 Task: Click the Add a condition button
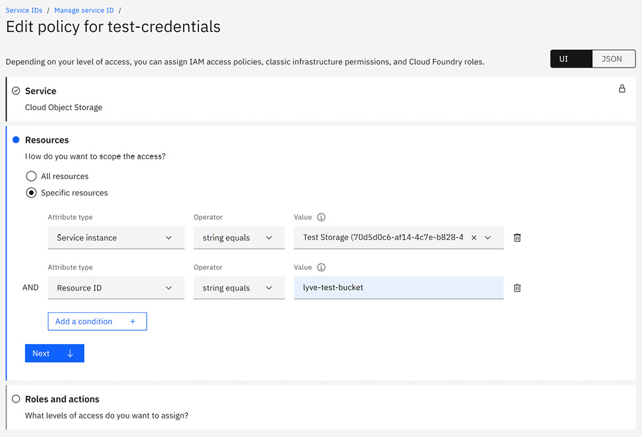(x=97, y=322)
